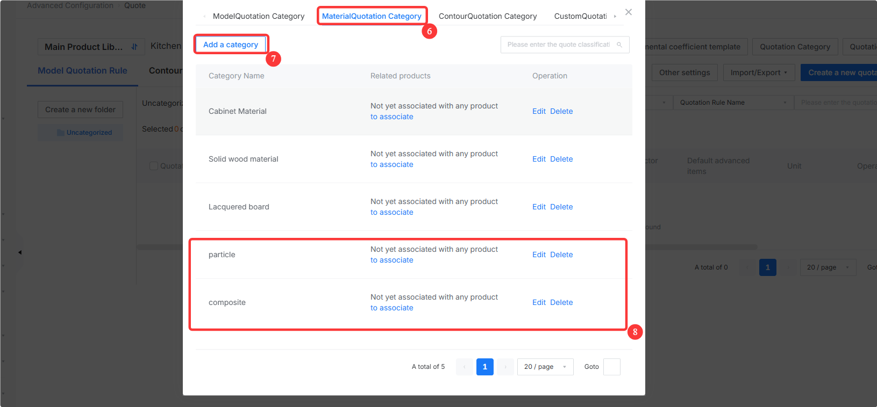Go to previous page in dialog pagination
This screenshot has width=877, height=407.
465,367
